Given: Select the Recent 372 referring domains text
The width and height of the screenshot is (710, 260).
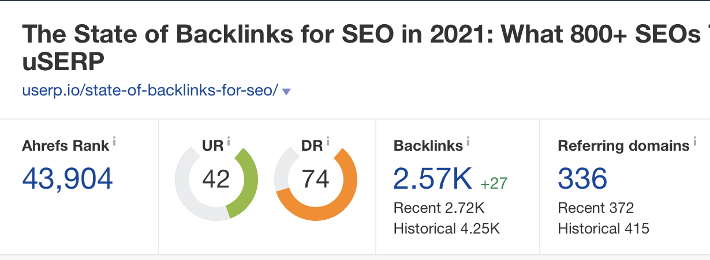Looking at the screenshot, I should 596,208.
